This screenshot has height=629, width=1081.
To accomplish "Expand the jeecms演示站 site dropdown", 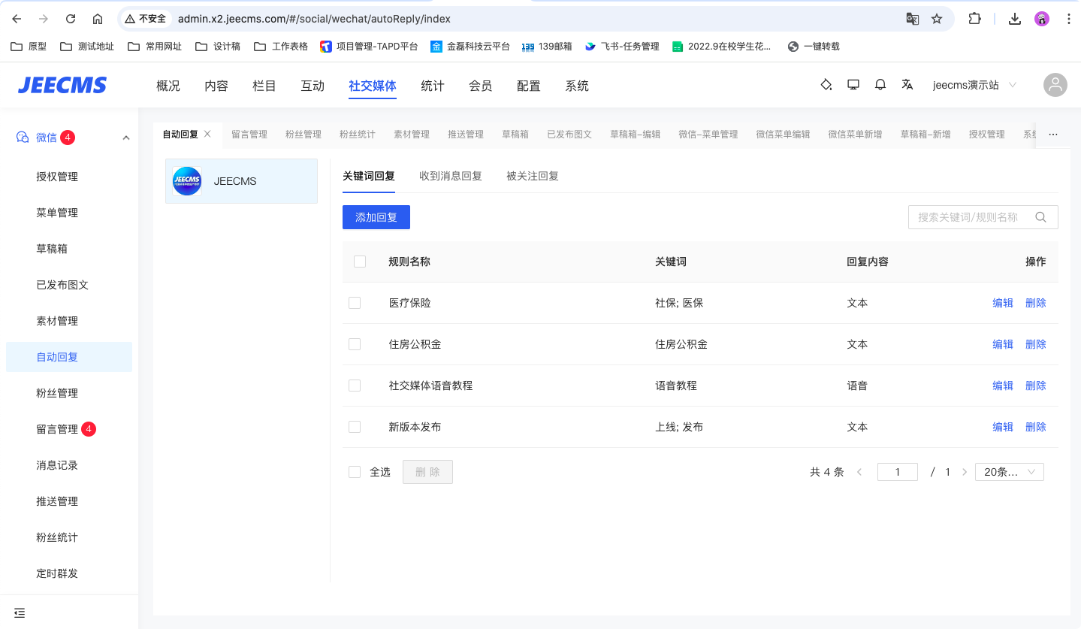I will 974,86.
